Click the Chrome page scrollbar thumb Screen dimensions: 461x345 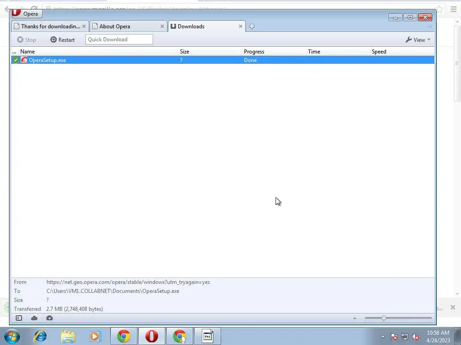pos(457,63)
